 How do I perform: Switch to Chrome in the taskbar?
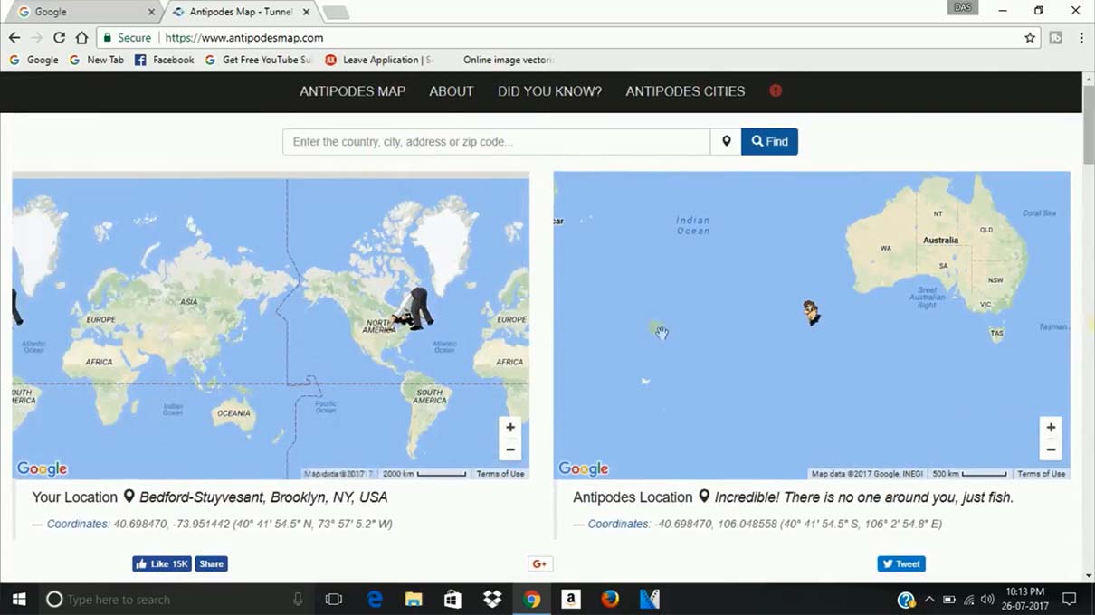tap(531, 599)
